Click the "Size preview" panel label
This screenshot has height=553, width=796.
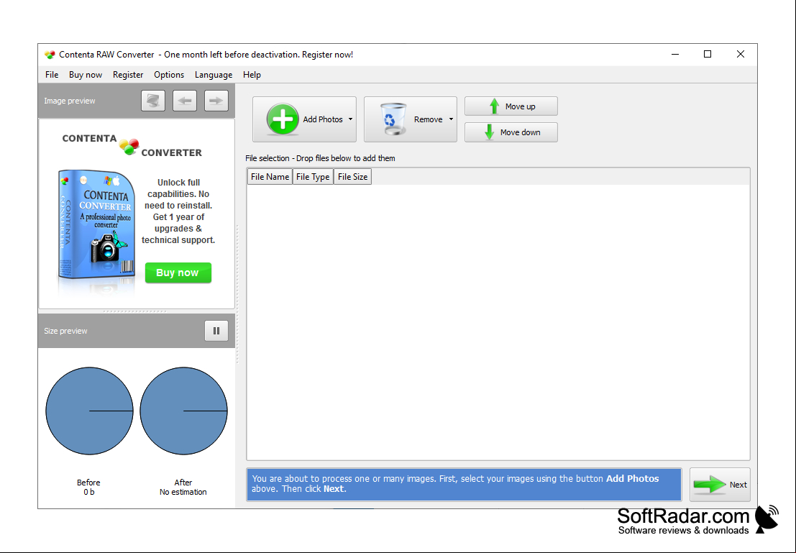(x=65, y=331)
